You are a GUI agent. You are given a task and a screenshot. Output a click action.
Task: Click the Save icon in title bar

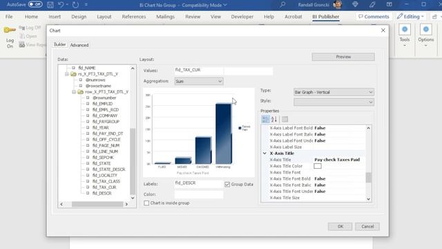pos(50,5)
